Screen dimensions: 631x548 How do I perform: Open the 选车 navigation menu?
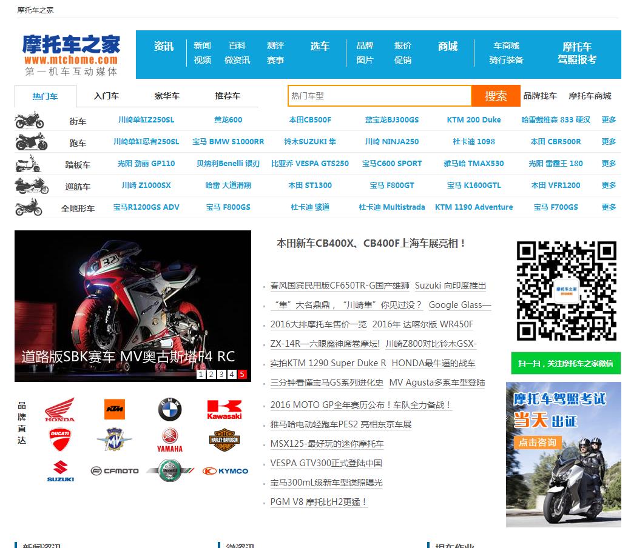tap(320, 46)
